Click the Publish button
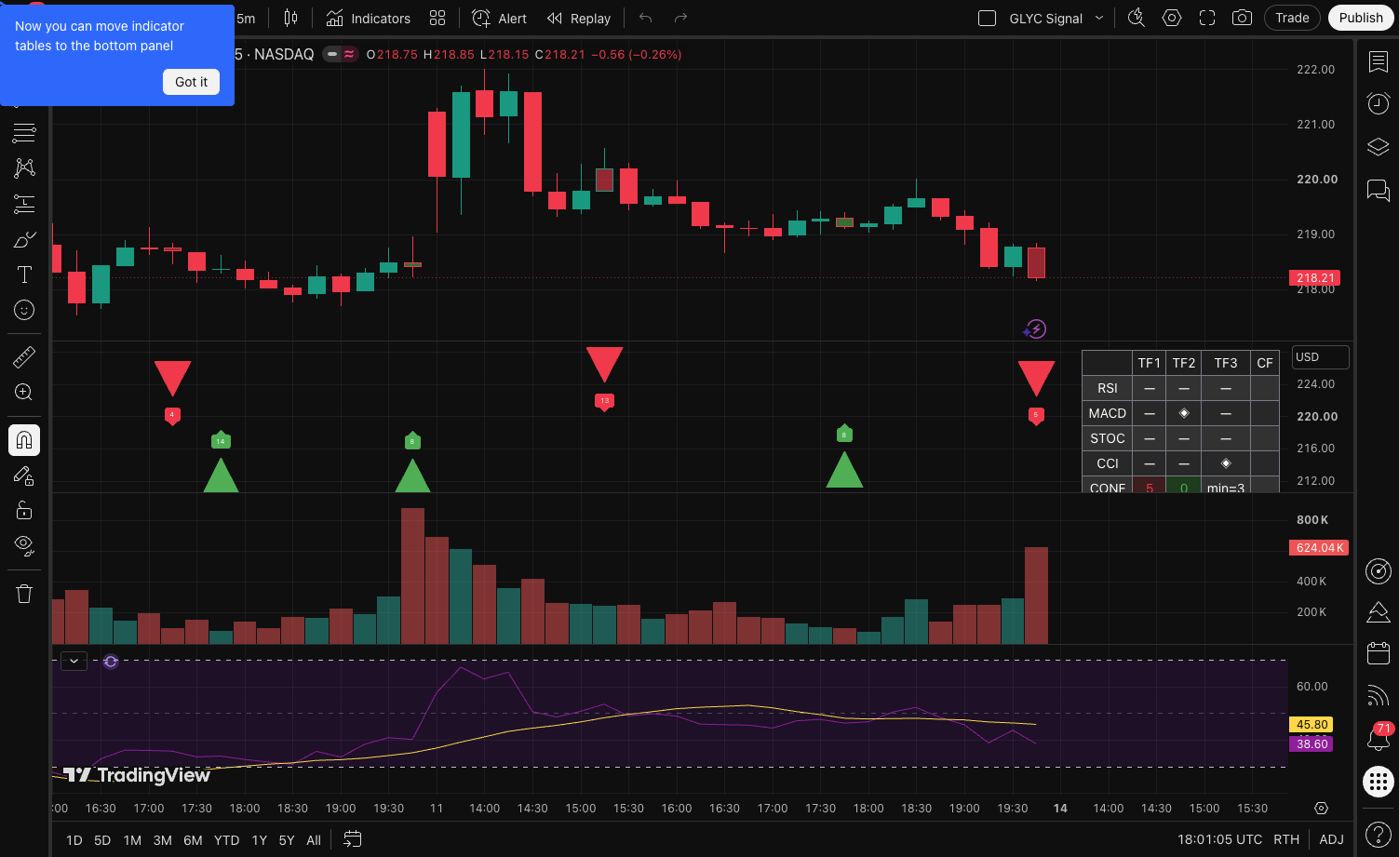The height and width of the screenshot is (857, 1399). click(1361, 18)
